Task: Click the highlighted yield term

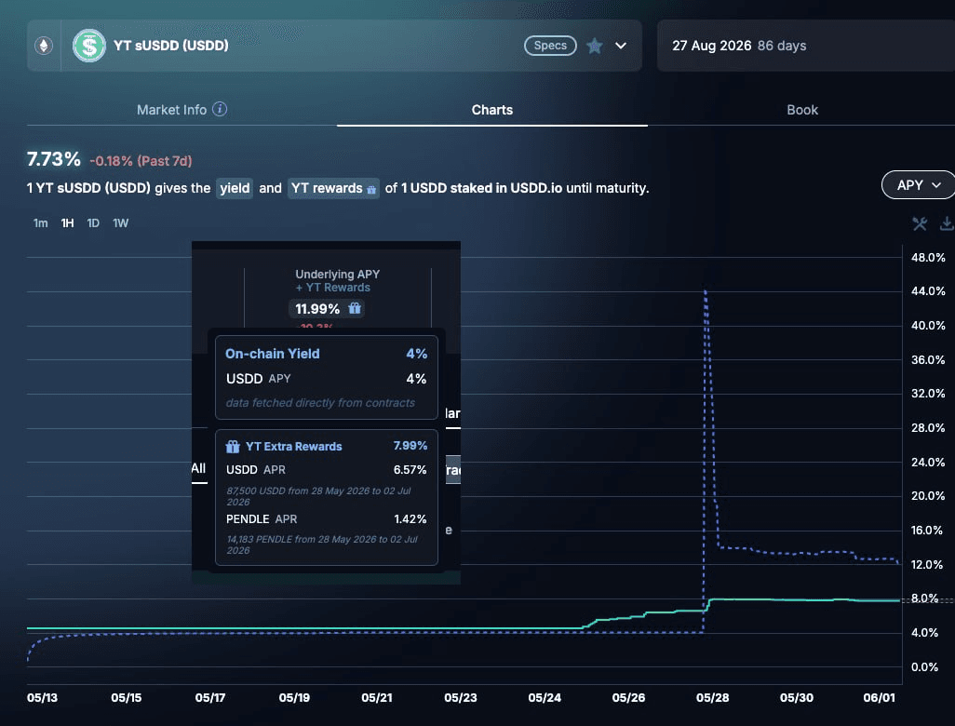Action: coord(235,188)
